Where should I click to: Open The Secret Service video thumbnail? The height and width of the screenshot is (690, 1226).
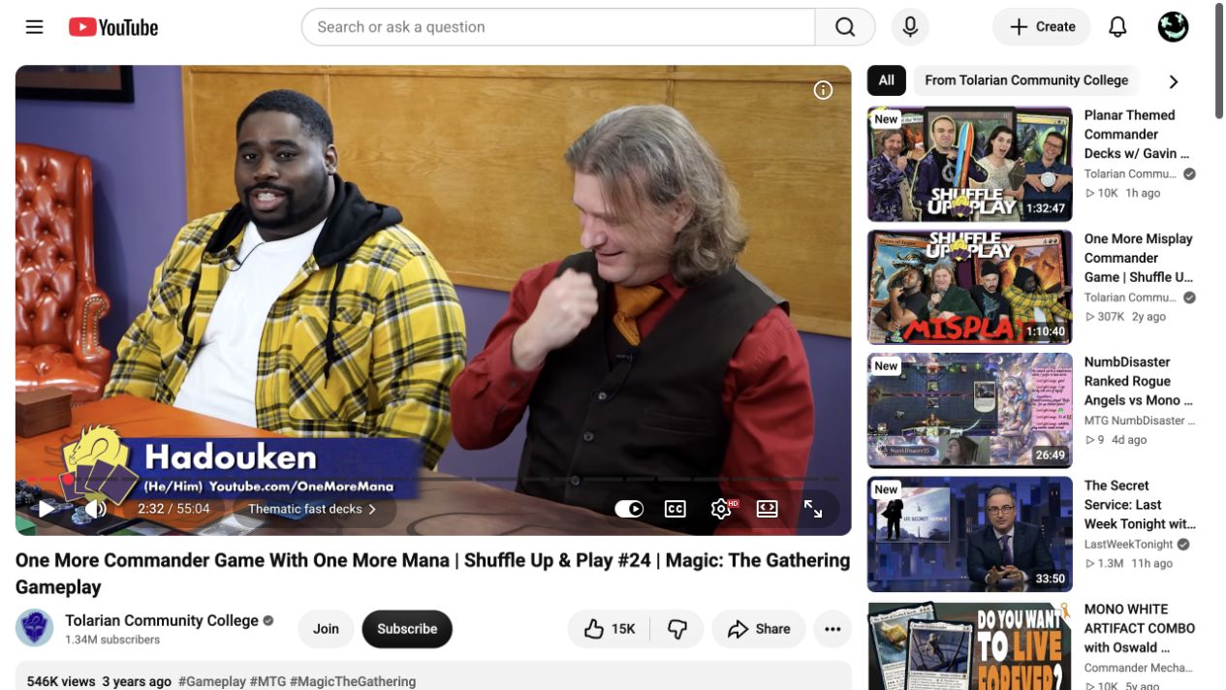970,534
